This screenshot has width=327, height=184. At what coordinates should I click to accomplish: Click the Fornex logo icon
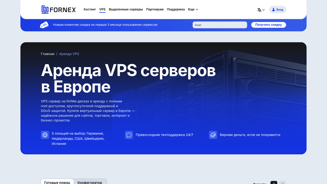44,9
